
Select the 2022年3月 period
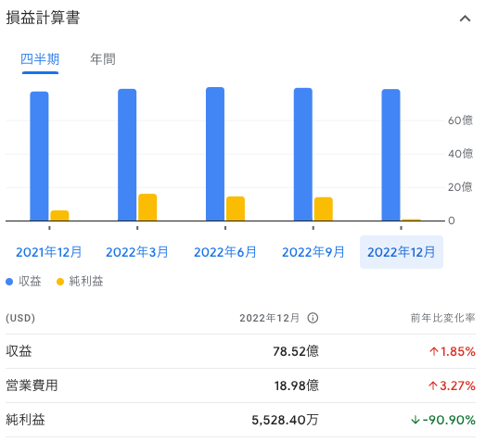137,252
